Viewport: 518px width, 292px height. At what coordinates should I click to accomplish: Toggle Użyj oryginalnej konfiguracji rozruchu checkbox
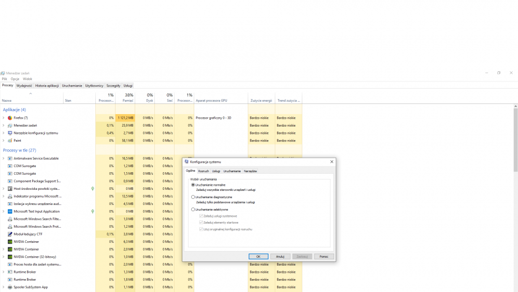coord(201,229)
